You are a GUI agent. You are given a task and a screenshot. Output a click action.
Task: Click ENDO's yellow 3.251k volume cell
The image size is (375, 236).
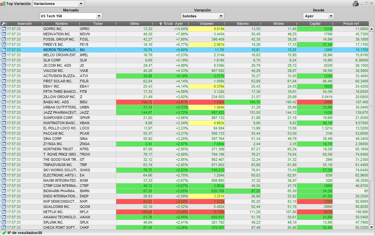click(x=207, y=196)
